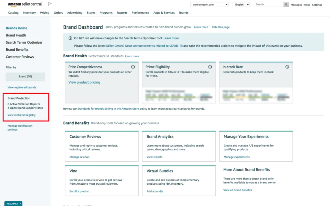Click Learn more about Search Terms Optimizer changes
Viewport: 330px width, 206px height.
point(171,38)
